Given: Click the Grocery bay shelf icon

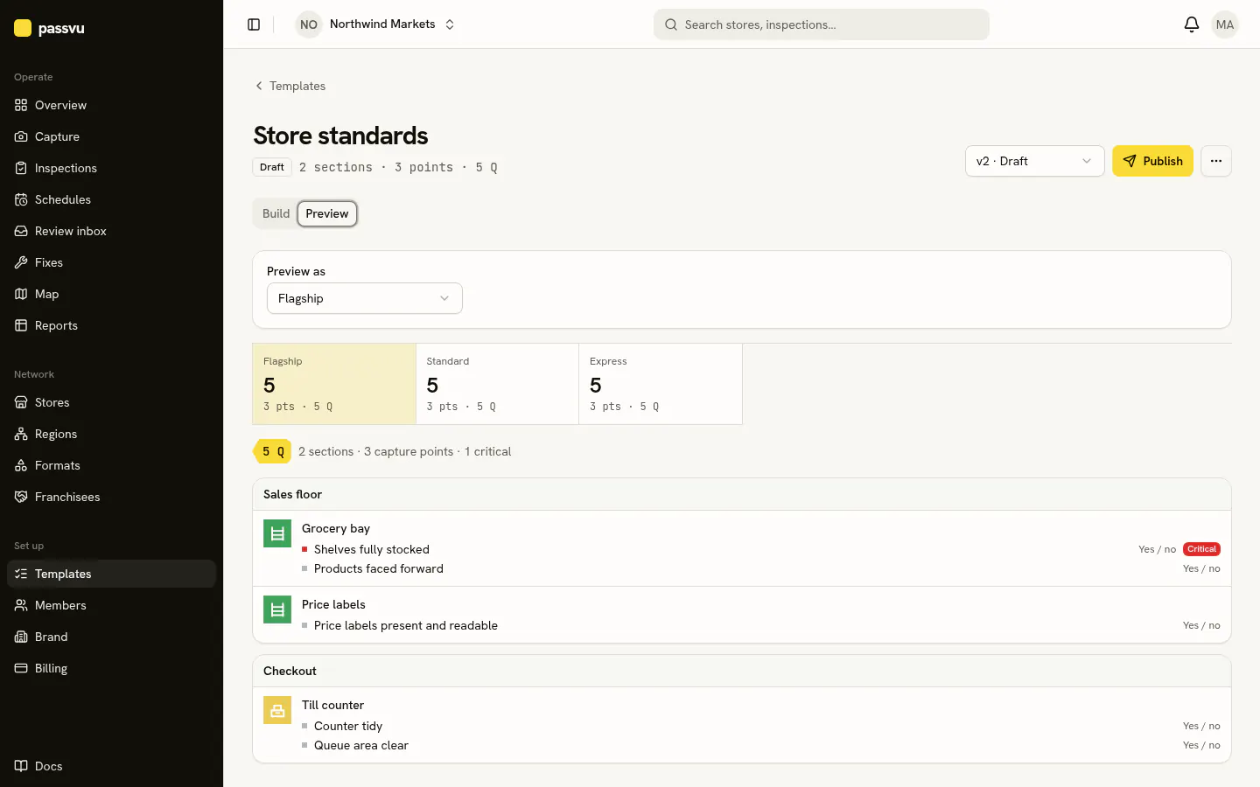Looking at the screenshot, I should pos(277,533).
